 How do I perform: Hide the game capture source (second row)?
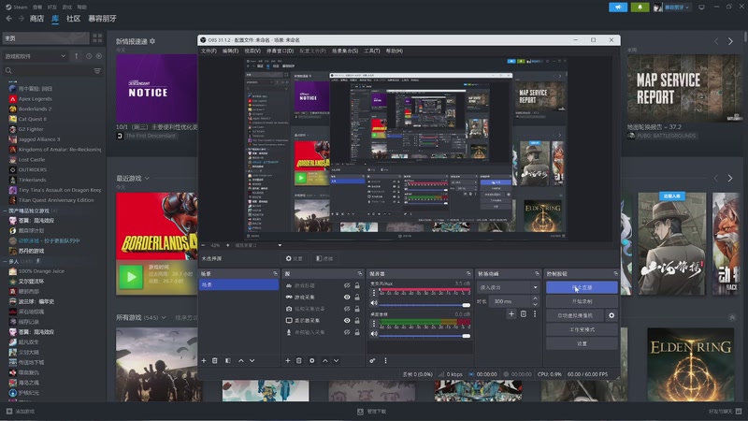pos(347,297)
